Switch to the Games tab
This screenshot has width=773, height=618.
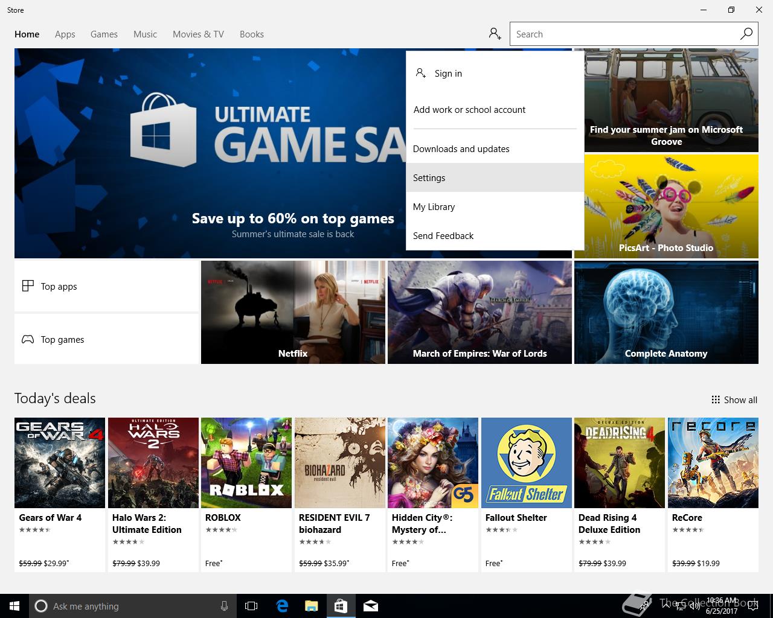pos(104,34)
